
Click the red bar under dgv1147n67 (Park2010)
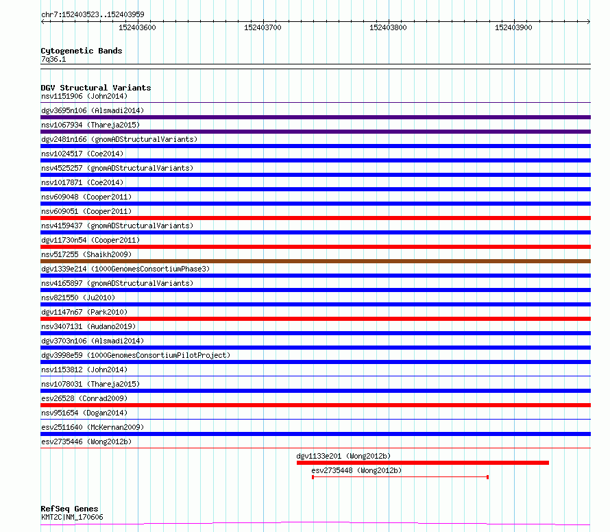(x=315, y=319)
